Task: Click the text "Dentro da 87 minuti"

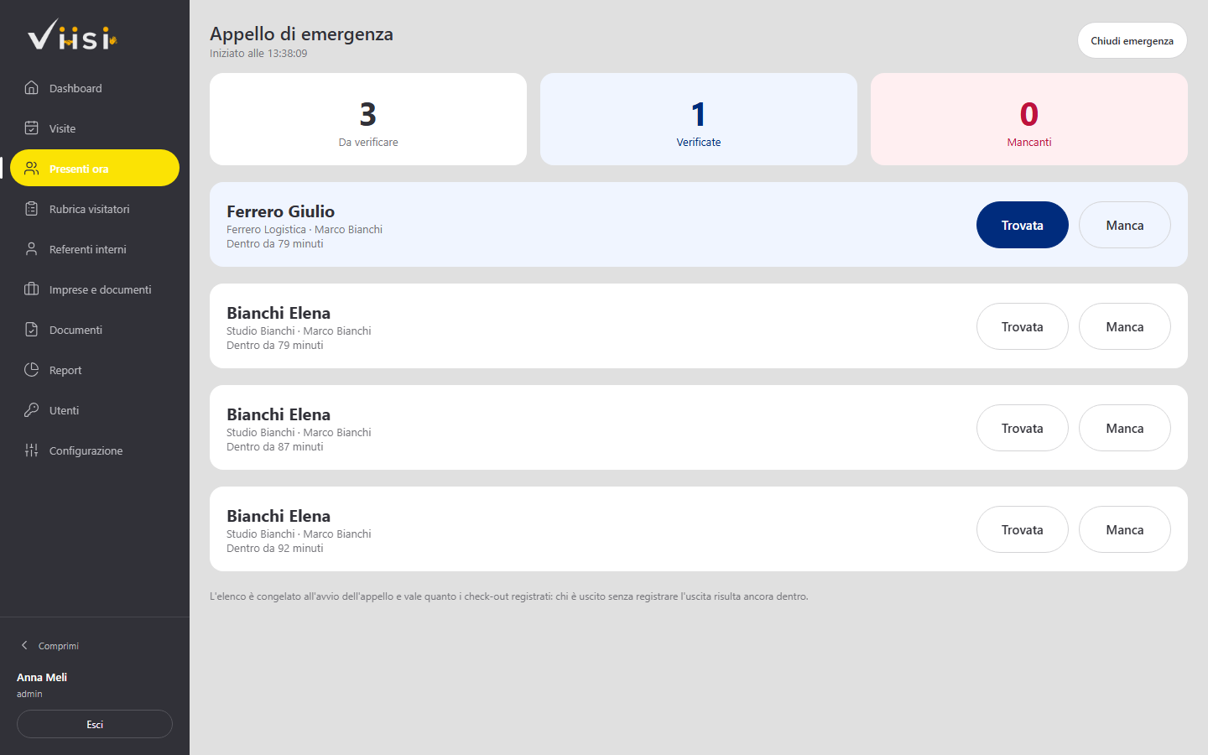Action: [x=274, y=446]
